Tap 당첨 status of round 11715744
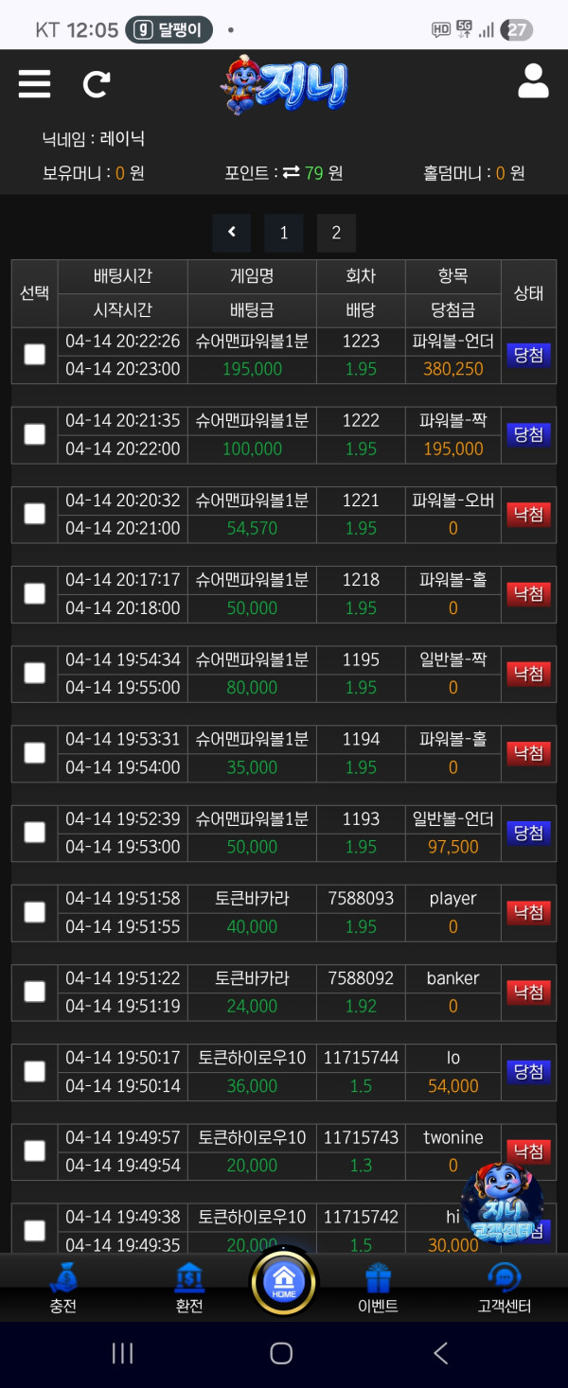This screenshot has width=568, height=1388. tap(529, 1071)
